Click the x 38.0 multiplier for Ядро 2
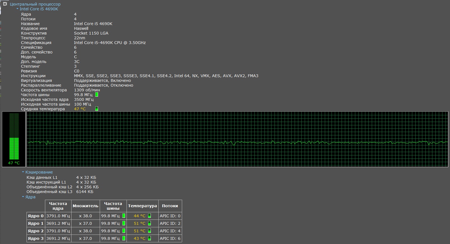The width and height of the screenshot is (450, 244). coord(85,231)
